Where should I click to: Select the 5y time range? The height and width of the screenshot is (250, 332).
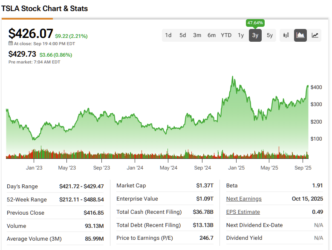click(269, 35)
